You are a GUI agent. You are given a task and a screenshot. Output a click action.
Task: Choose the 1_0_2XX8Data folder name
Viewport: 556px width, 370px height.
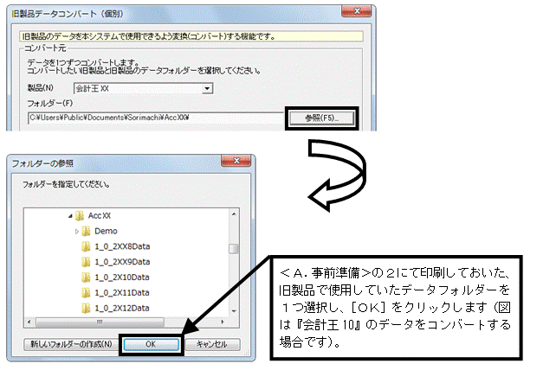coord(122,246)
